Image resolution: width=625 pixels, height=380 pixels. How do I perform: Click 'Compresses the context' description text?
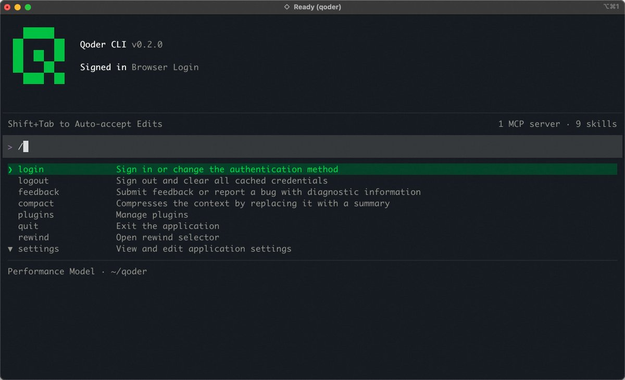point(253,204)
